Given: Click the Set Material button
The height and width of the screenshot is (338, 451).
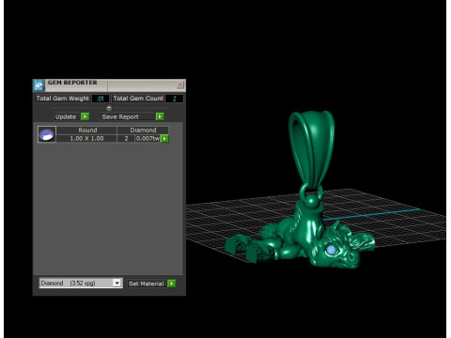Looking at the screenshot, I should [147, 284].
